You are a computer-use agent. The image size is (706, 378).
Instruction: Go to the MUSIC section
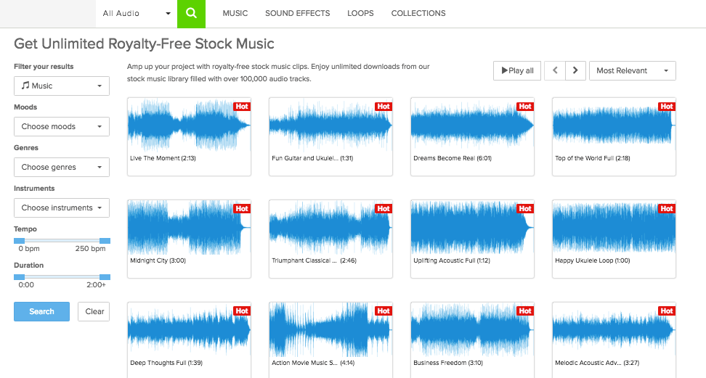click(235, 14)
